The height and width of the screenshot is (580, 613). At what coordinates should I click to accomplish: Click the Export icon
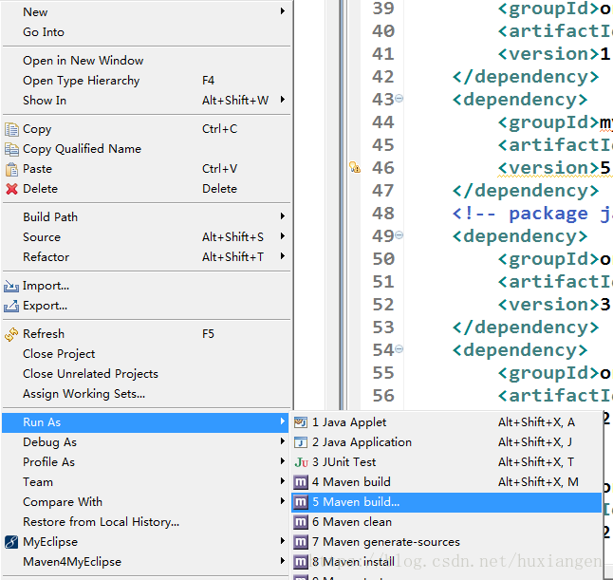11,306
